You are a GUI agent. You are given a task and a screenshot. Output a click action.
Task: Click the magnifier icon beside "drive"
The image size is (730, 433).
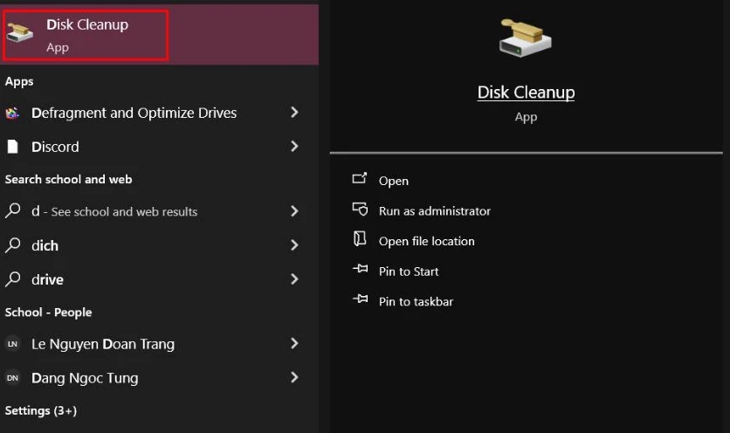[x=12, y=278]
